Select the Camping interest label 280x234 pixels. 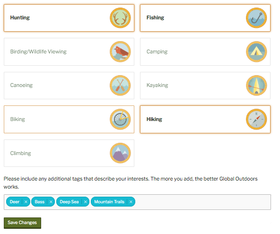pyautogui.click(x=157, y=52)
